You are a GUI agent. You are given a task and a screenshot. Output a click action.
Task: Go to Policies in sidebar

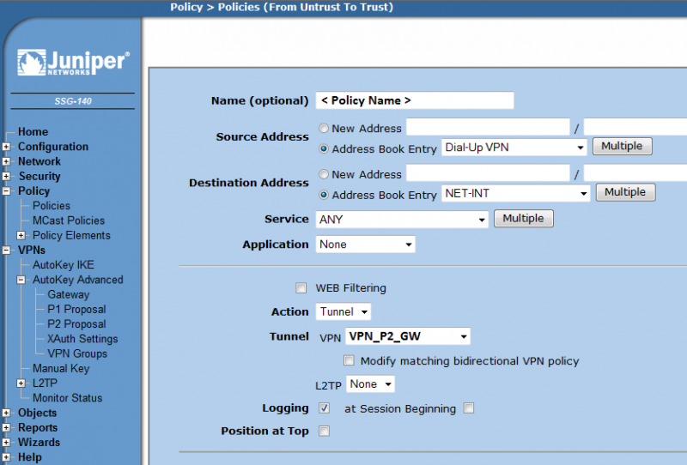[52, 206]
